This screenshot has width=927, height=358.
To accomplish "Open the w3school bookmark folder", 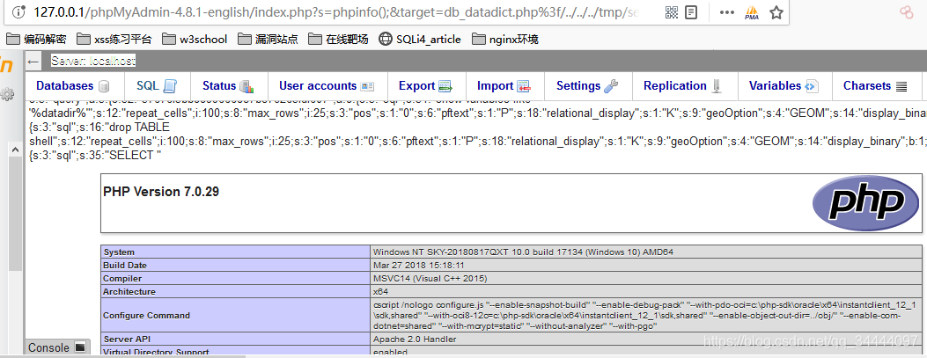I will (x=195, y=39).
